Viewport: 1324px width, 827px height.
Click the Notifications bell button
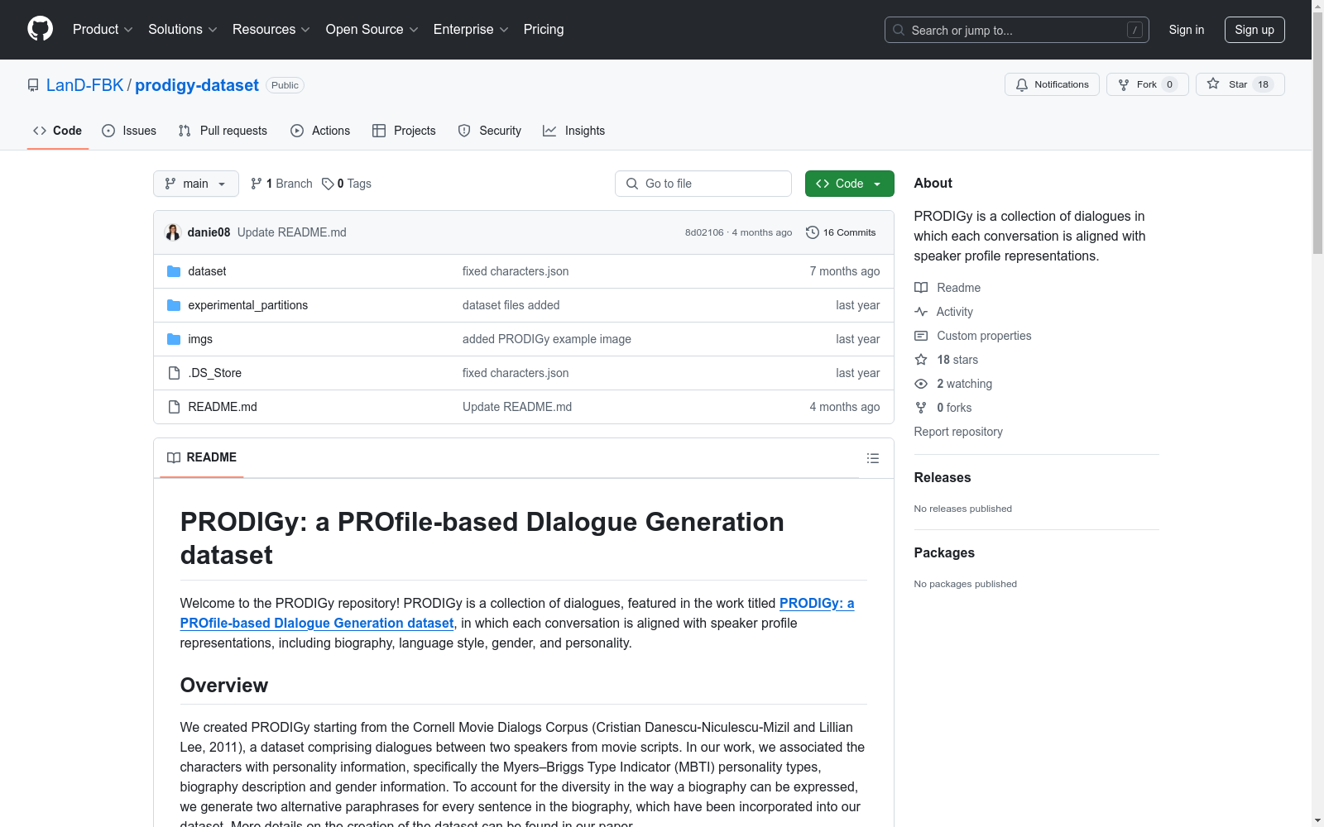(x=1052, y=84)
